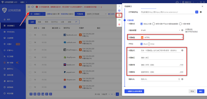Open 代理IP in sidebar

click(x=13, y=44)
